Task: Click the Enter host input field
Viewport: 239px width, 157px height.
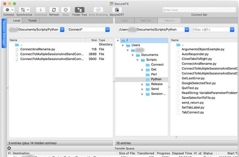Action: tap(199, 10)
